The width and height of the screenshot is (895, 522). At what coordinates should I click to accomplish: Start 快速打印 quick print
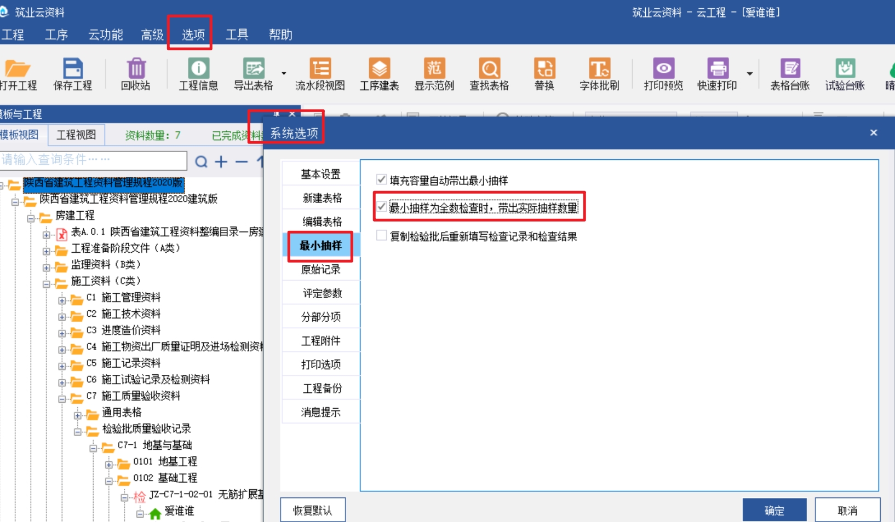[x=717, y=74]
